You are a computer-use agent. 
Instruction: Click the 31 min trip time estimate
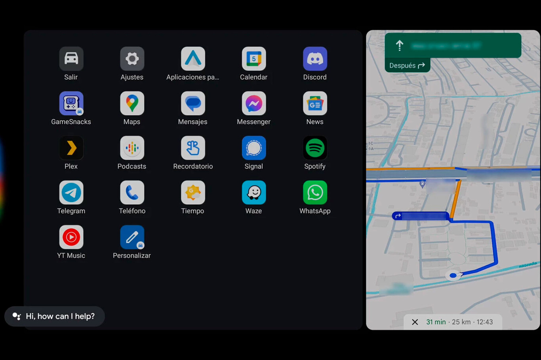436,322
